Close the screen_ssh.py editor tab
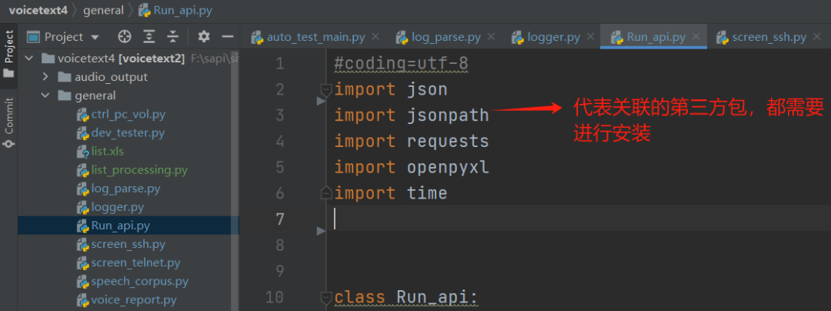The height and width of the screenshot is (311, 831). (x=816, y=36)
